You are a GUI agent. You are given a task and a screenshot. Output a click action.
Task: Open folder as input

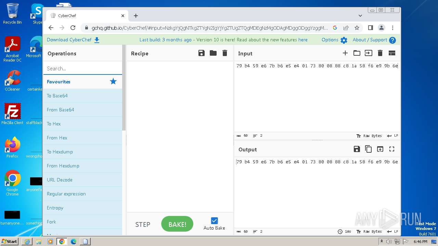357,53
